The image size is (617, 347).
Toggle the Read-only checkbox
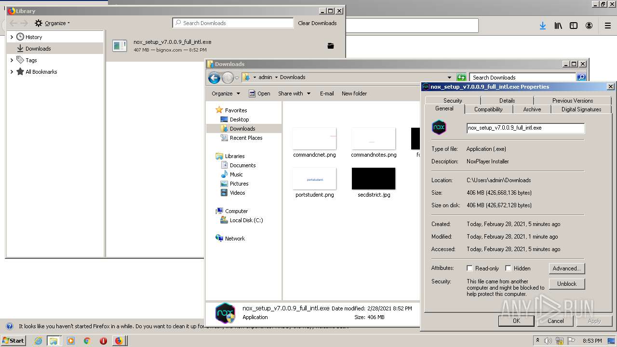pos(469,268)
